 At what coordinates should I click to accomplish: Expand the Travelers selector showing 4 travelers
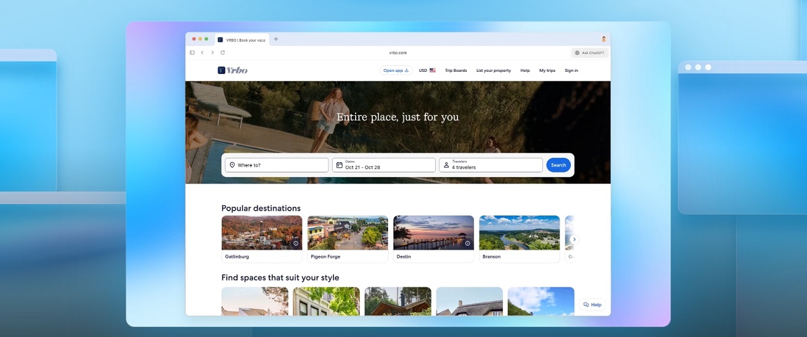491,165
